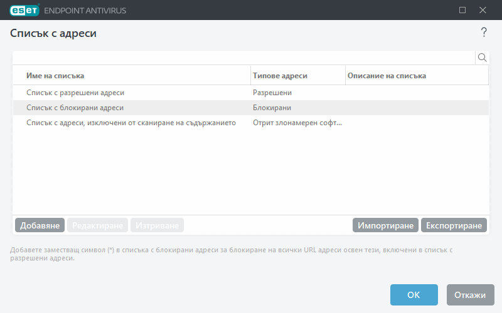The image size is (502, 313).
Task: Select 'Списък с блокирани адреси' row
Action: point(75,108)
